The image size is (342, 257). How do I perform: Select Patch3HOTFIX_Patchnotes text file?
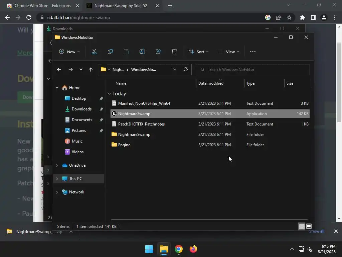(x=210, y=124)
